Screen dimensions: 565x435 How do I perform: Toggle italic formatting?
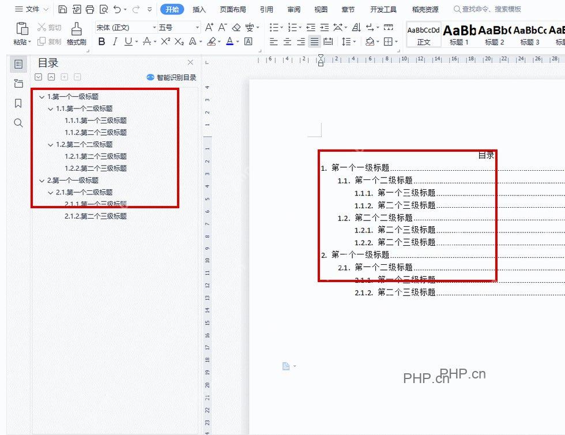(x=115, y=42)
